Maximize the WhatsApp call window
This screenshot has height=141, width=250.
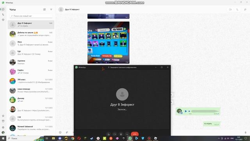tap(162, 67)
